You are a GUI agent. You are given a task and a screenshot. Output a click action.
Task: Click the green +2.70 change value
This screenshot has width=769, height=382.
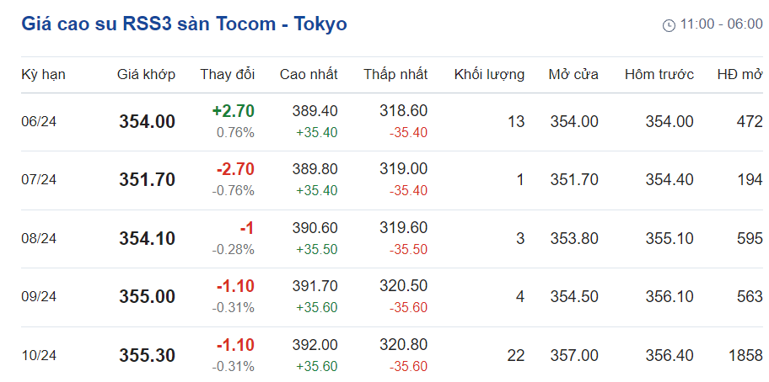[233, 111]
